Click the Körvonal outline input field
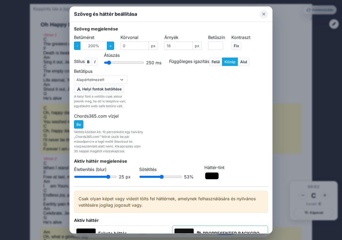342x240 pixels. click(x=135, y=46)
